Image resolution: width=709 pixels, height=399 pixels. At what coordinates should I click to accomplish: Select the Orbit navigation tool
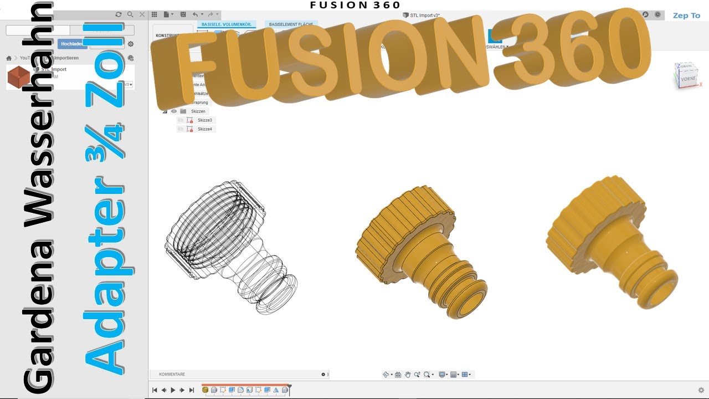pos(387,375)
